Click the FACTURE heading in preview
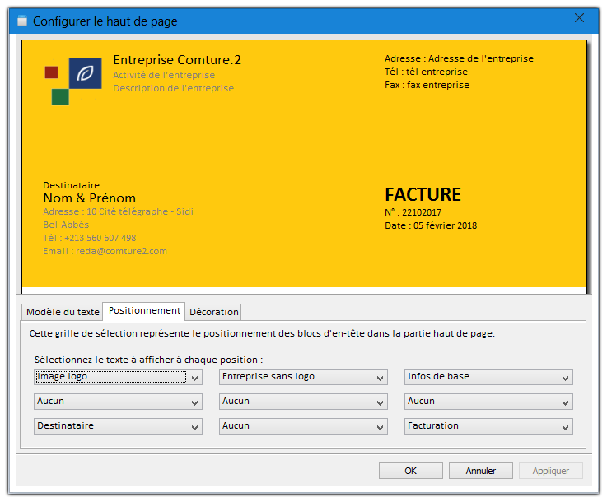This screenshot has height=502, width=607. coord(423,195)
